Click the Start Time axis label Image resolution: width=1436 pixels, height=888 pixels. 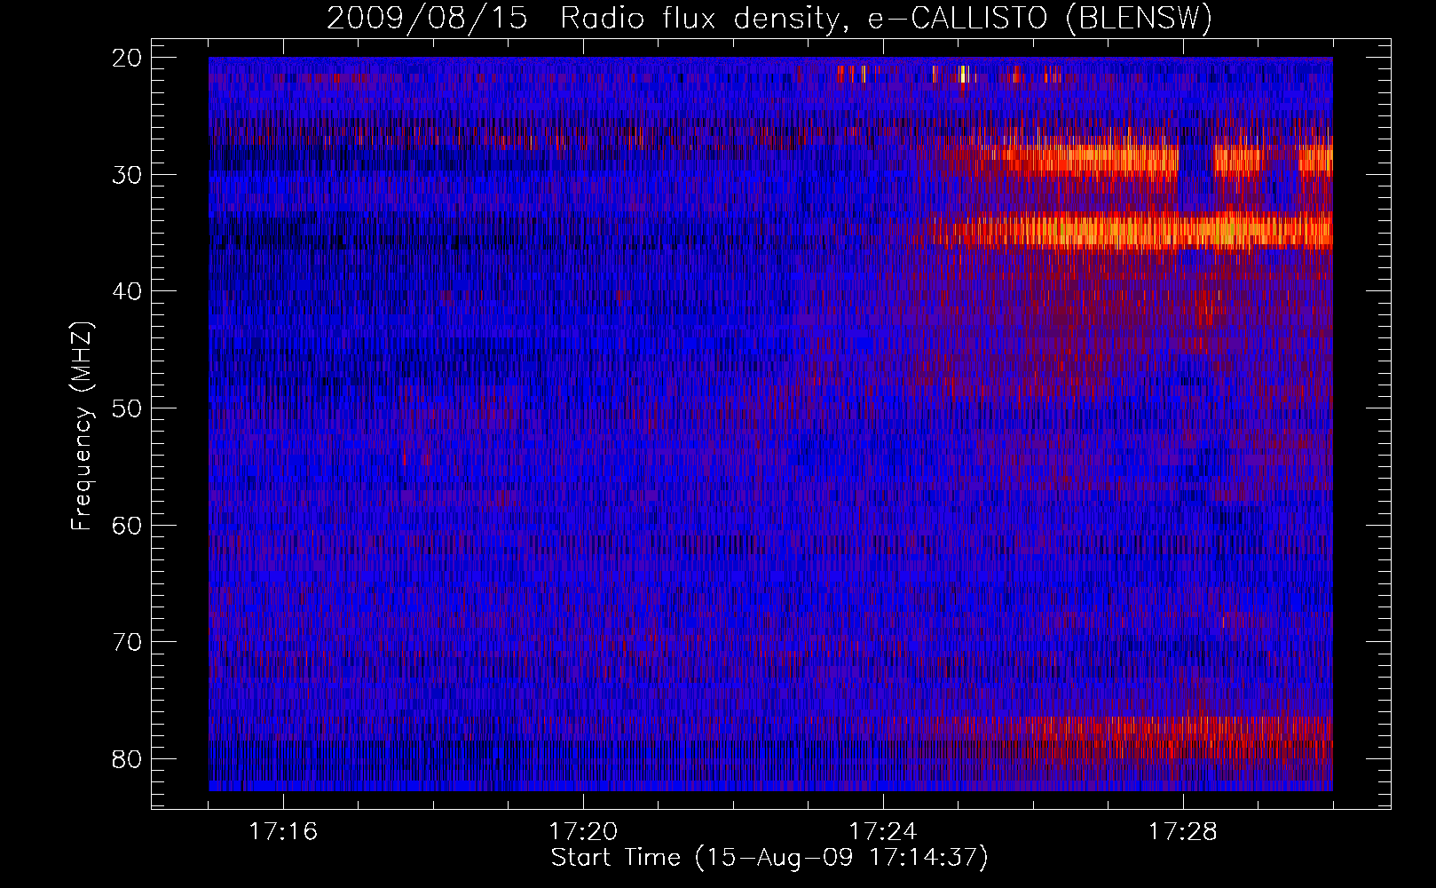[x=769, y=858]
